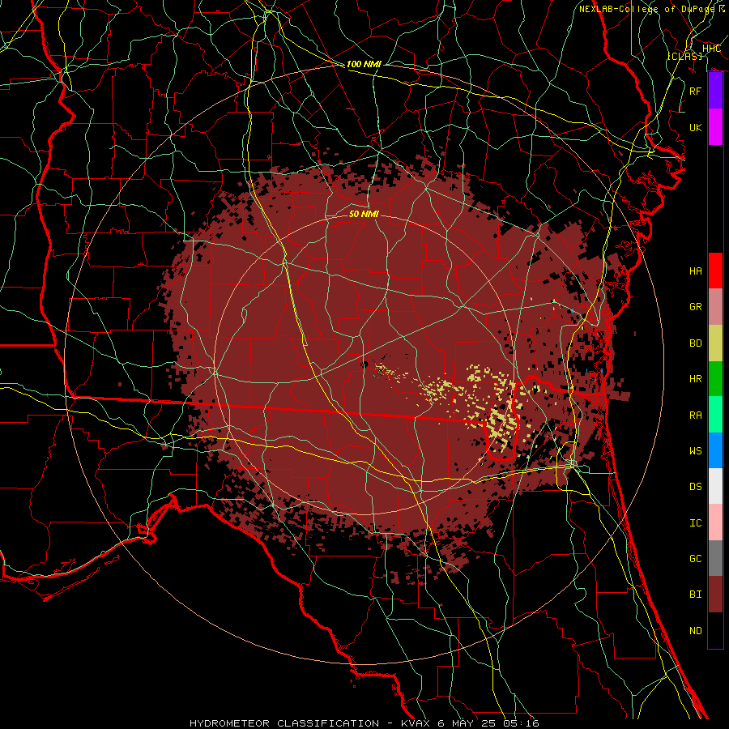The image size is (729, 729).
Task: Click the ND black legend swatch
Action: pos(715,630)
